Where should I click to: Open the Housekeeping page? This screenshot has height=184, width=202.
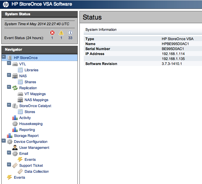pyautogui.click(x=31, y=124)
